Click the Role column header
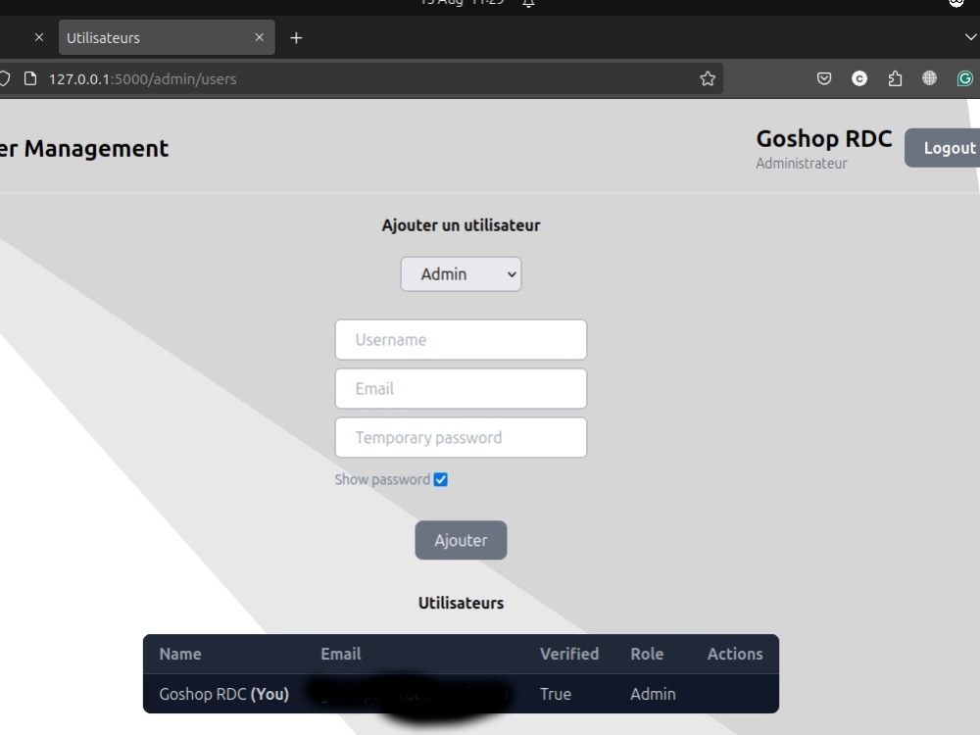 coord(647,654)
